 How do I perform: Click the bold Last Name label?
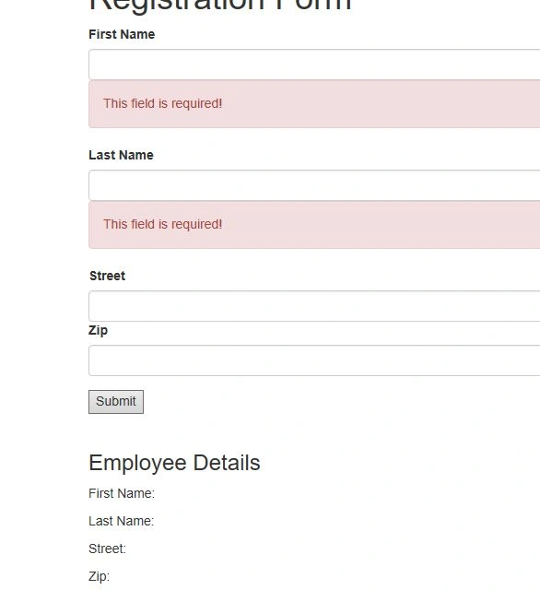(x=121, y=155)
